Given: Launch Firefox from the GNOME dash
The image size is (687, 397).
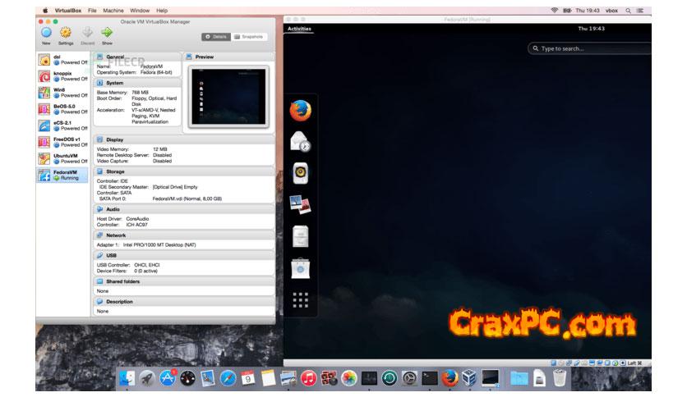Looking at the screenshot, I should click(300, 109).
